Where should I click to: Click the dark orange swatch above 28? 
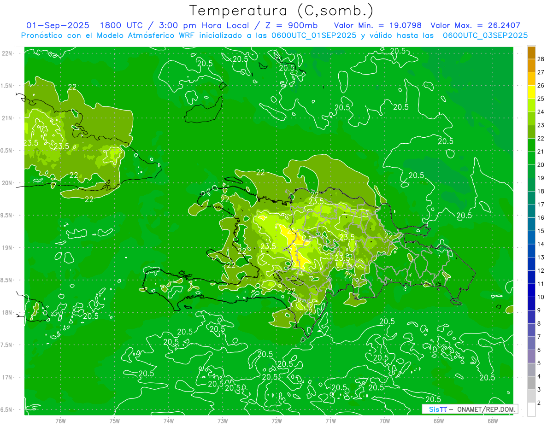pos(531,53)
